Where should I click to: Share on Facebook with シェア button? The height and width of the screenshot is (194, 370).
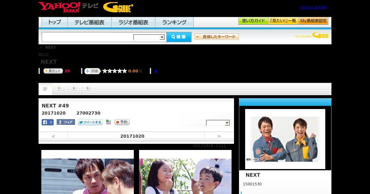tap(66, 122)
